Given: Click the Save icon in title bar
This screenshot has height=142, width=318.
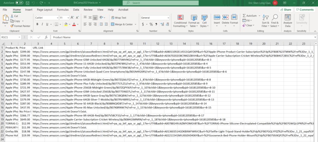Looking at the screenshot, I should (28, 3).
